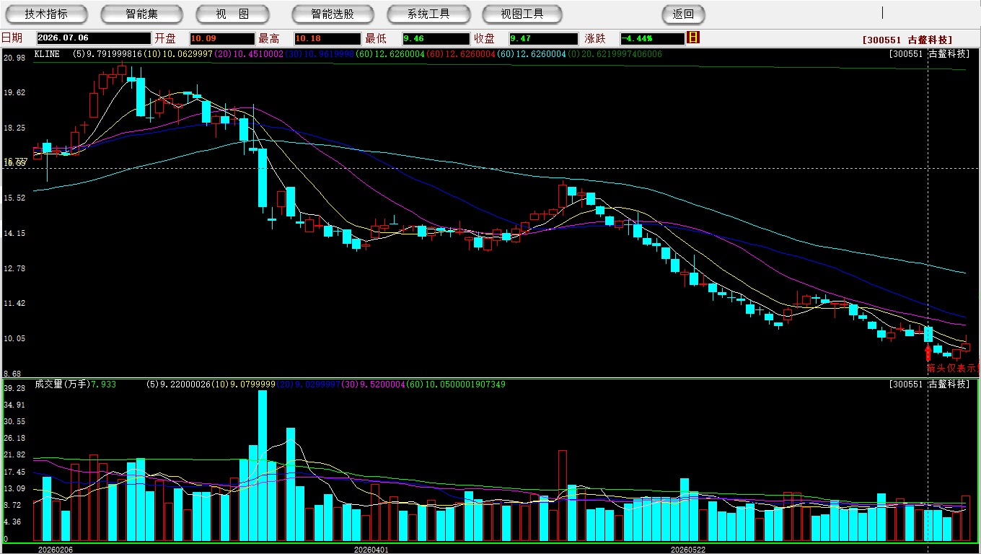981x554 pixels.
Task: Click the 返回 button
Action: tap(683, 14)
